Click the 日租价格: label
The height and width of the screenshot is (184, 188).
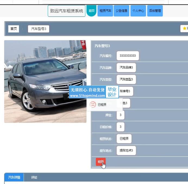(106, 127)
